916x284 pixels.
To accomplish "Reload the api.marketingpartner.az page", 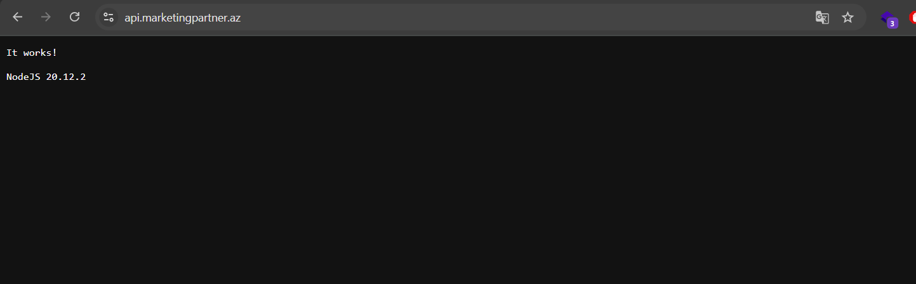I will [x=74, y=17].
